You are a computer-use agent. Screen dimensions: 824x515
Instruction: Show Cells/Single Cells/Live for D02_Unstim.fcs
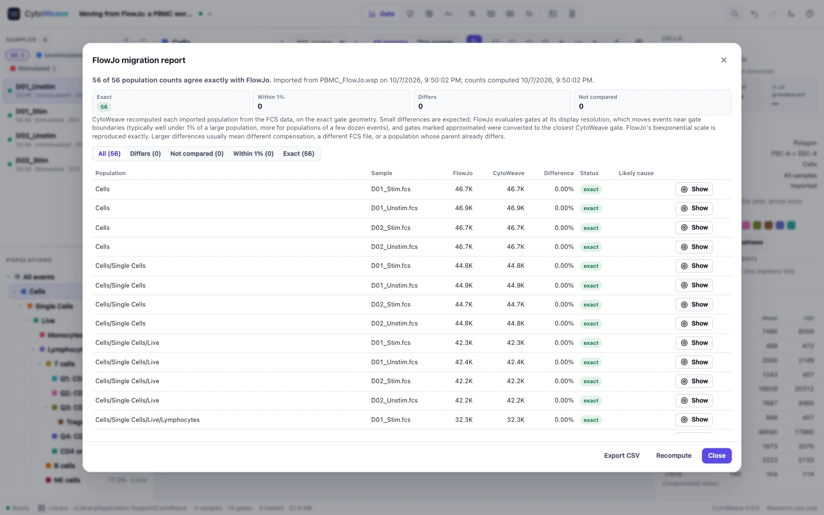pyautogui.click(x=694, y=400)
